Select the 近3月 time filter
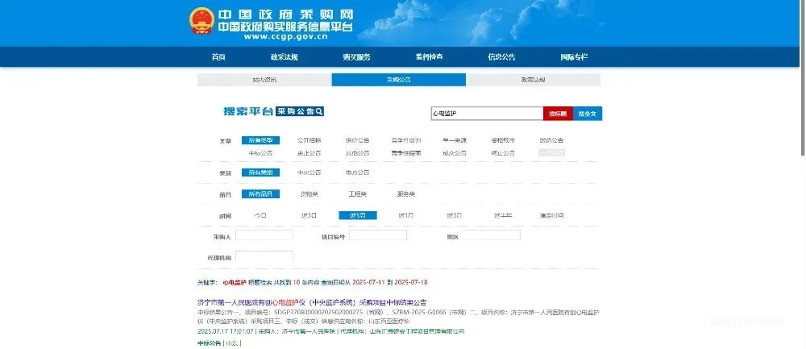 pos(455,216)
